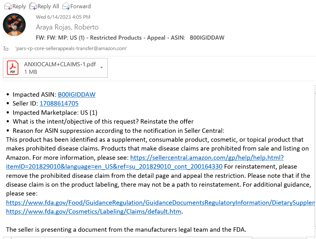Screen dimensions: 316x239
Task: Select the sender name Araya Rojas, Roberto
Action: (67, 27)
